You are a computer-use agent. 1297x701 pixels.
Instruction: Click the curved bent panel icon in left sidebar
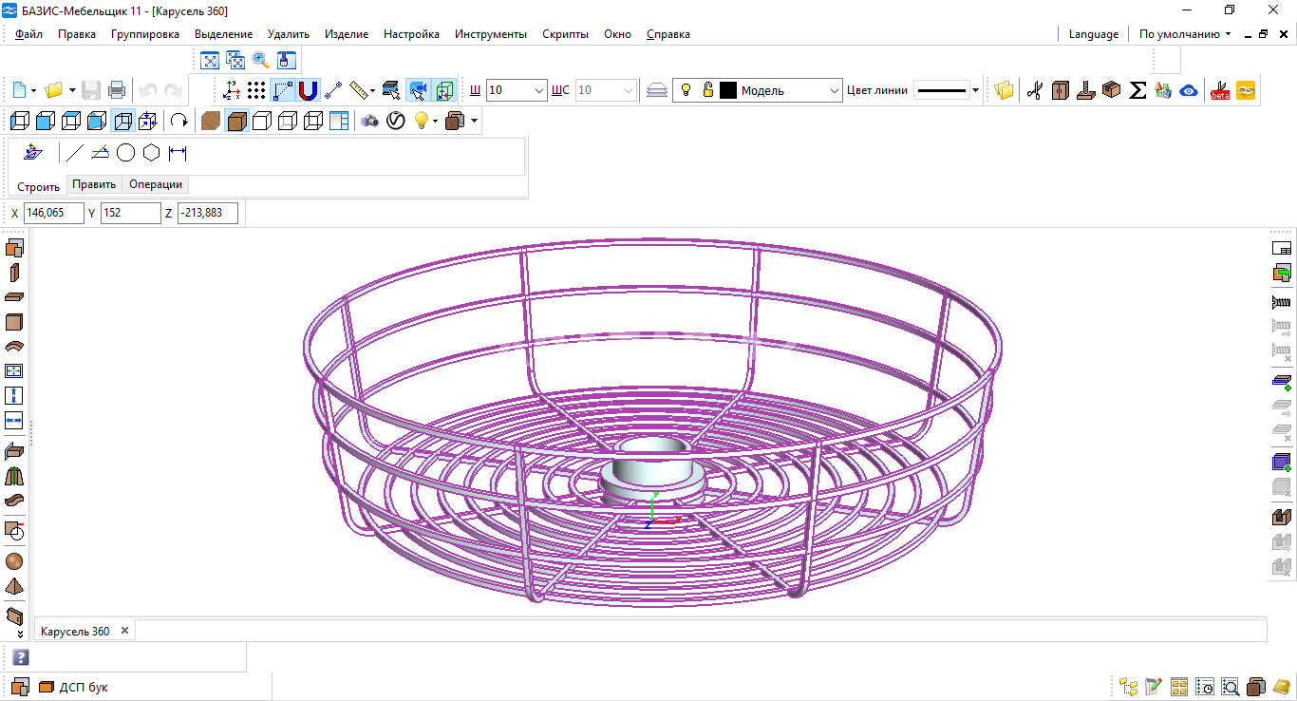click(x=14, y=347)
